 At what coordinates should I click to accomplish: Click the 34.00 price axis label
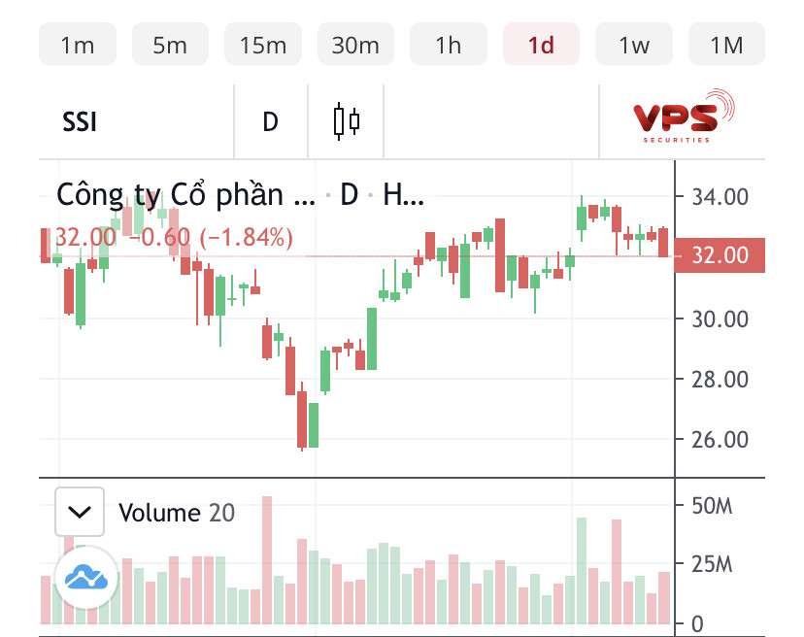(720, 197)
